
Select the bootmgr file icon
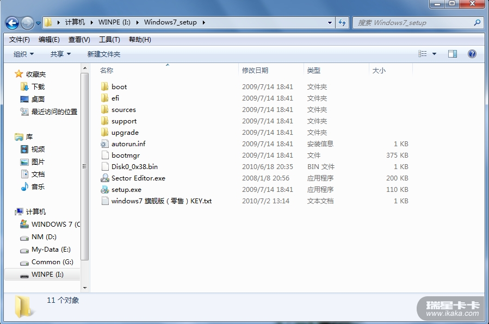105,155
